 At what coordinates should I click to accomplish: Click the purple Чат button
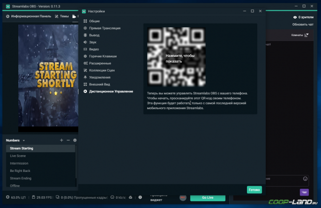(304, 192)
